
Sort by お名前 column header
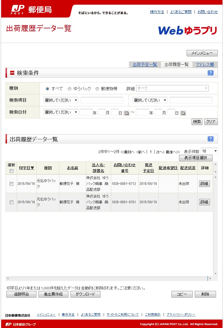point(72,168)
